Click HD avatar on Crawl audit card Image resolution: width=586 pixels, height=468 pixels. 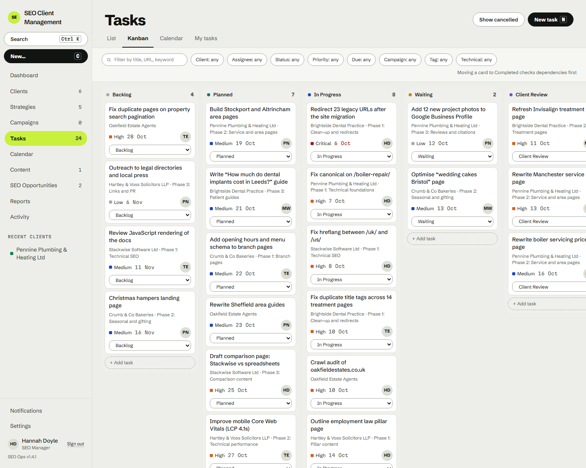coord(387,390)
